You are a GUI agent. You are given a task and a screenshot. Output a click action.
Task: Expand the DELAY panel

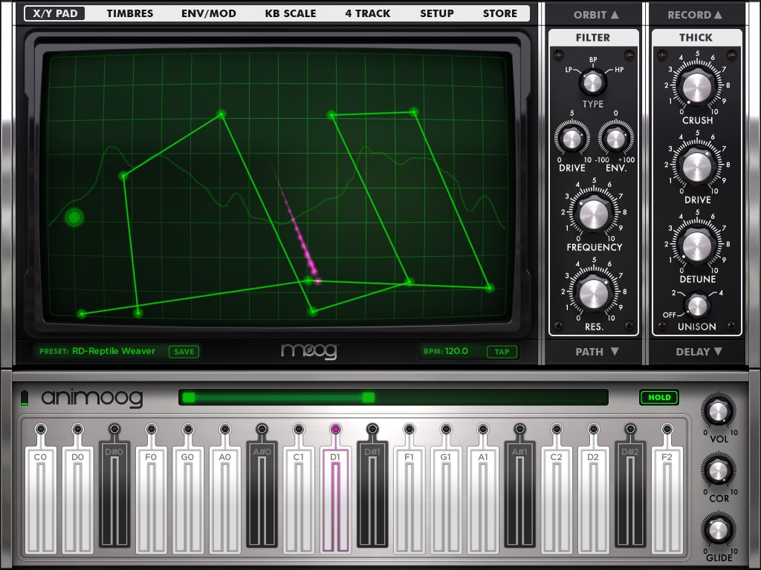(699, 352)
